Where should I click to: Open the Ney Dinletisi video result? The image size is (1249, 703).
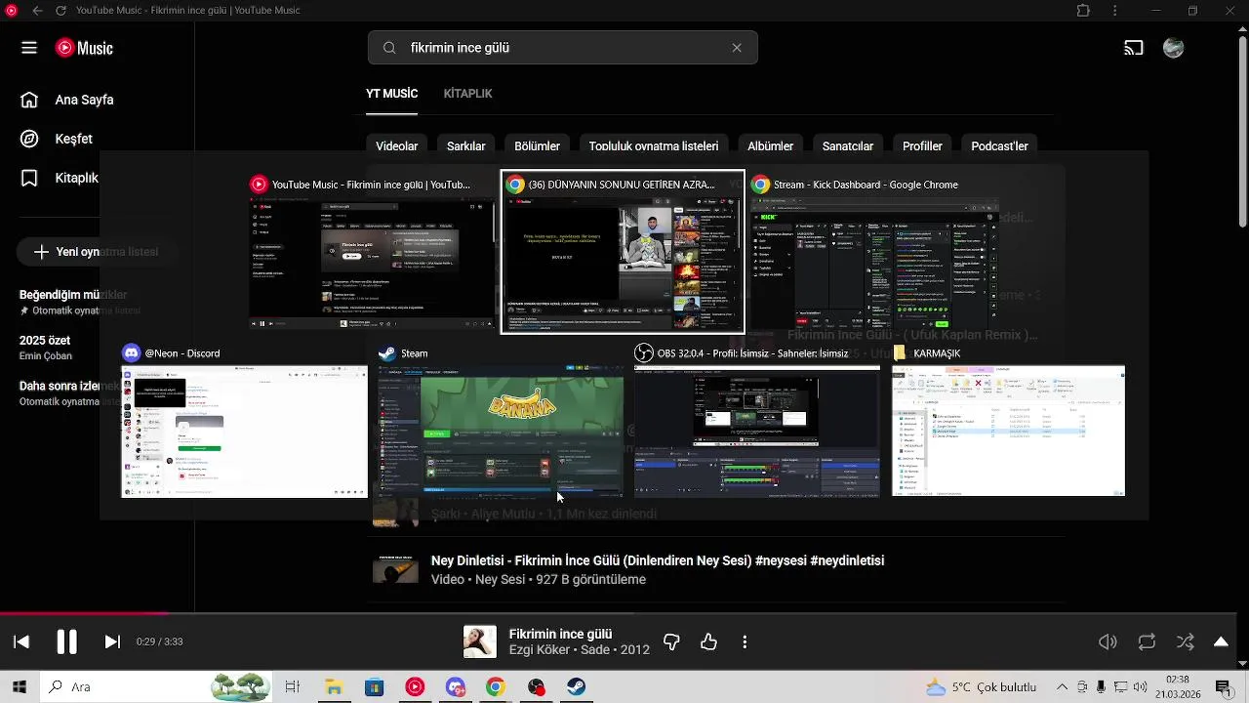point(658,560)
